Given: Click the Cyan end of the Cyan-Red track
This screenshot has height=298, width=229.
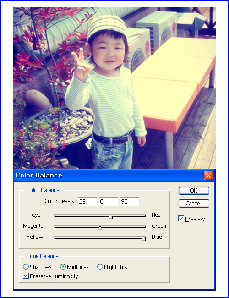Looking at the screenshot, I should [55, 216].
